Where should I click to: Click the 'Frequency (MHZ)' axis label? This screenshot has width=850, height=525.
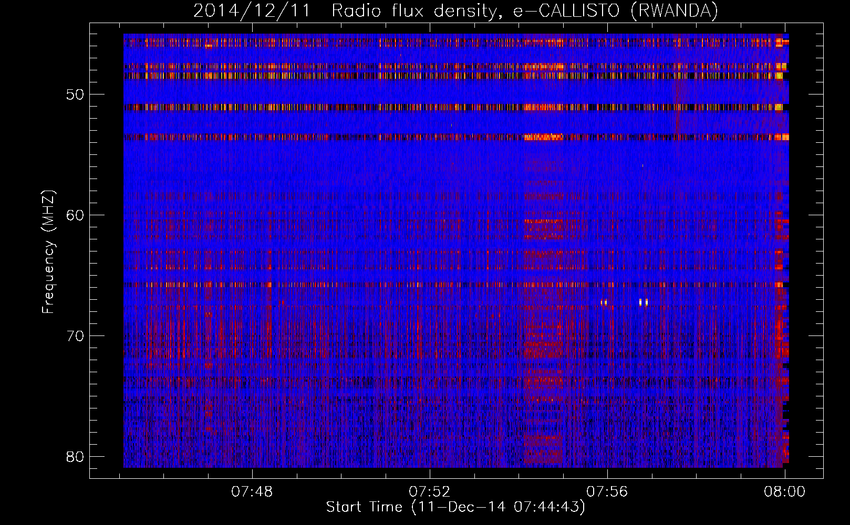pyautogui.click(x=48, y=252)
